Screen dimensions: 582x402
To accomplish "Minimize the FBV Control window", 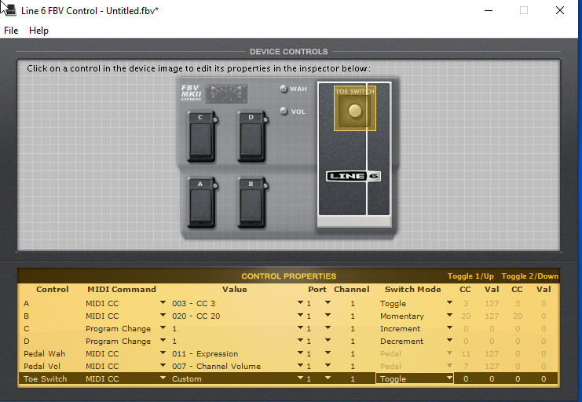I will coord(489,10).
